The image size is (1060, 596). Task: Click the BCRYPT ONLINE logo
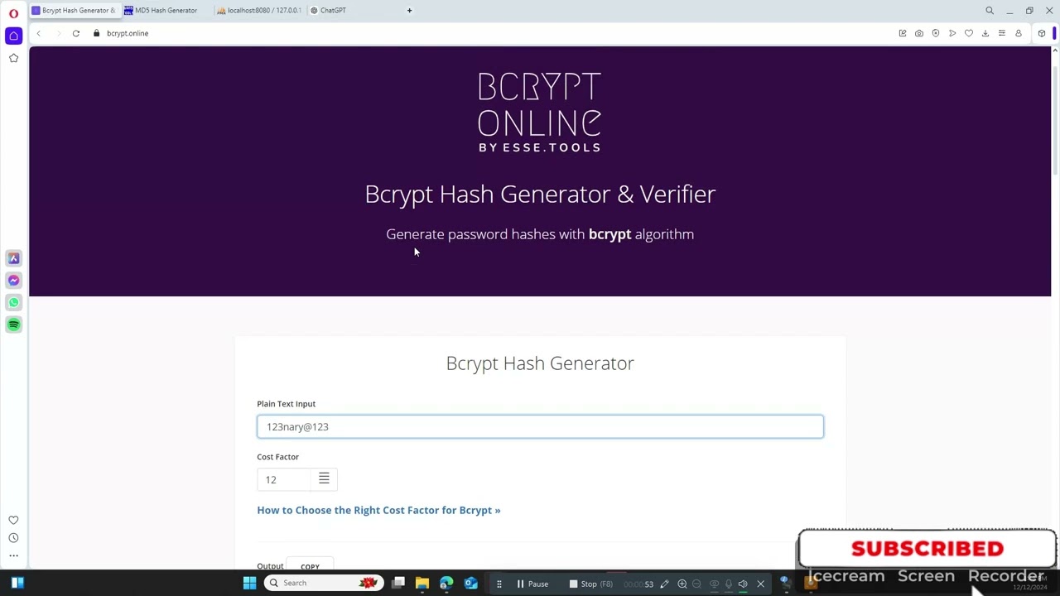pos(540,112)
